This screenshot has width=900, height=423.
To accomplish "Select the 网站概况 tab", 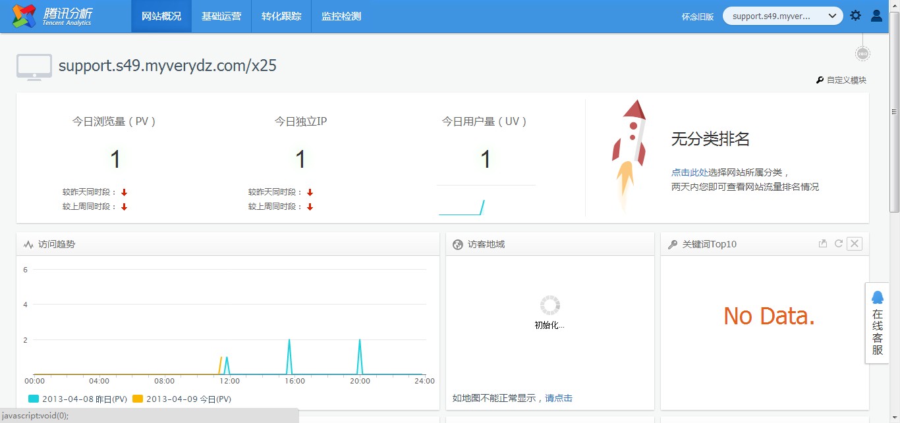I will pyautogui.click(x=161, y=16).
